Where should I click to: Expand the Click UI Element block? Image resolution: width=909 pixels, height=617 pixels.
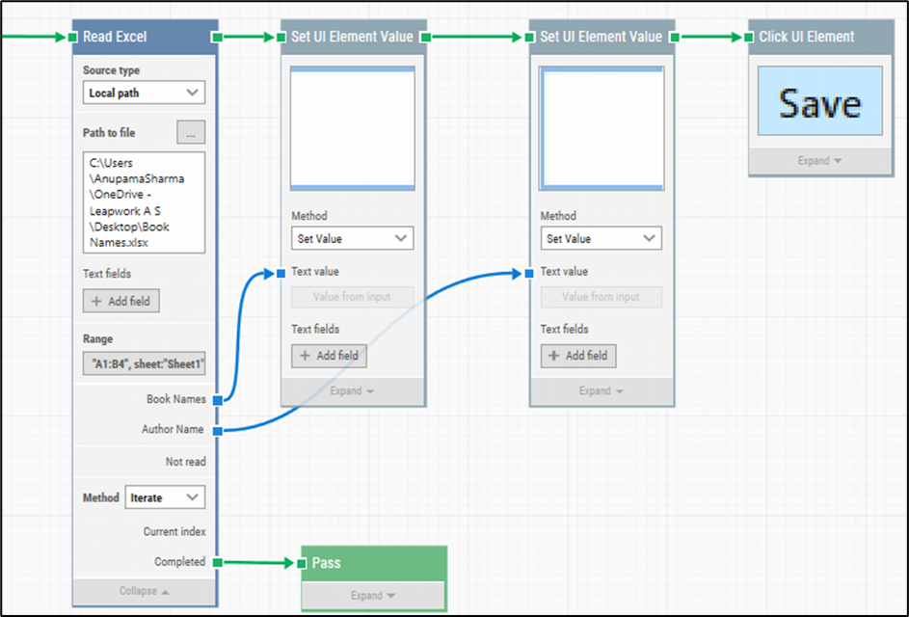click(819, 161)
